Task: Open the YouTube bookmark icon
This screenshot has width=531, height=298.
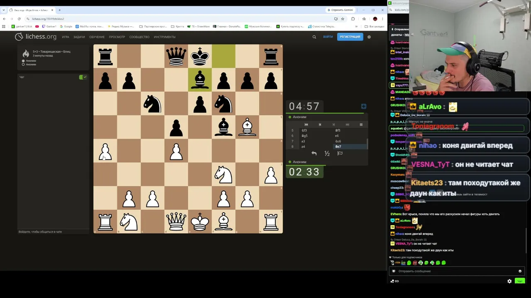Action: coord(37,26)
